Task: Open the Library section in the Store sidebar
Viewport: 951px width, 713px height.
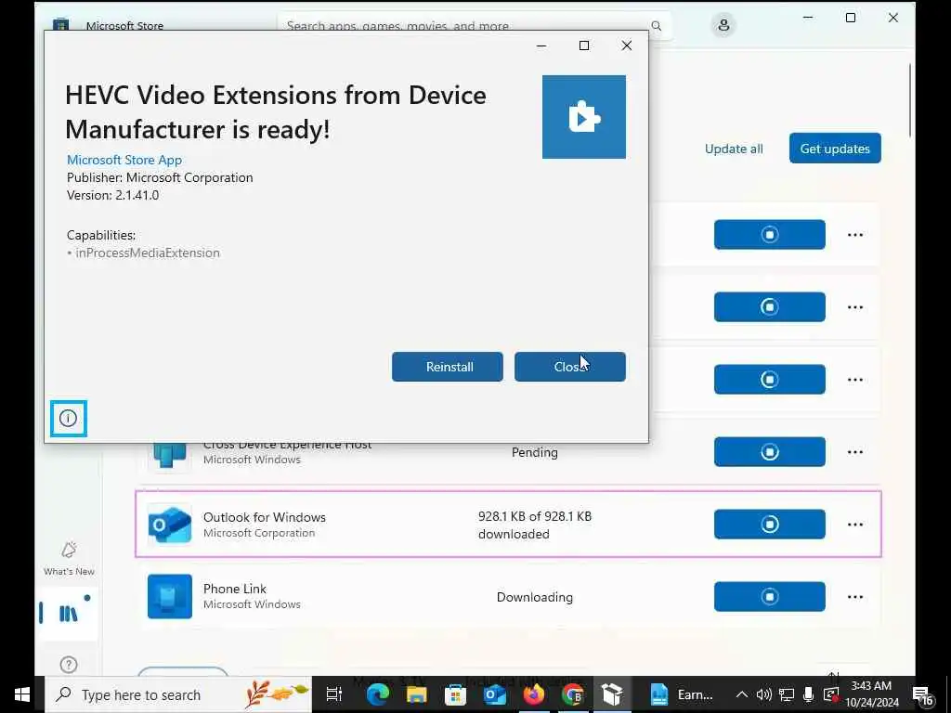Action: click(x=69, y=614)
